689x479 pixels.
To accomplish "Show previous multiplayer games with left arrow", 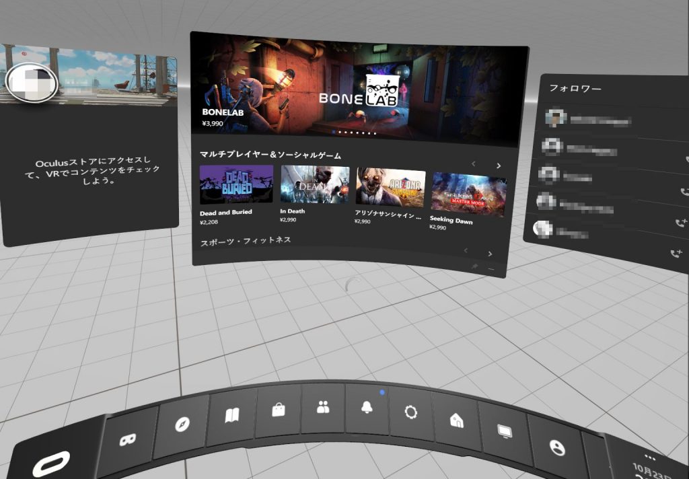I will pos(474,164).
